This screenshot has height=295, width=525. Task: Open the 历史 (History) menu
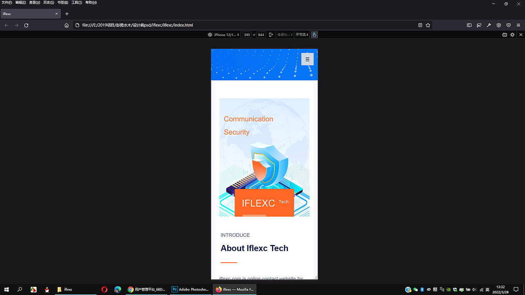click(49, 2)
